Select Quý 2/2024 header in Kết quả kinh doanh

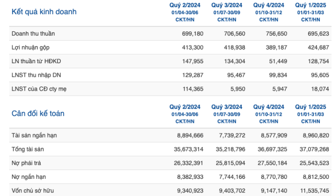point(185,5)
